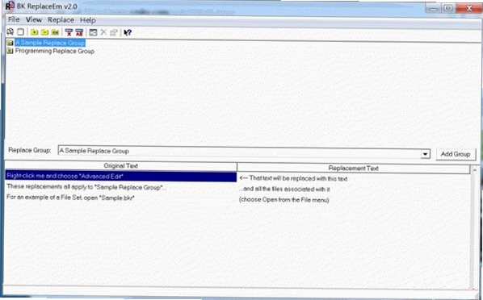This screenshot has height=300, width=483.
Task: Click cell '...and all the files associated with it'
Action: (284, 189)
